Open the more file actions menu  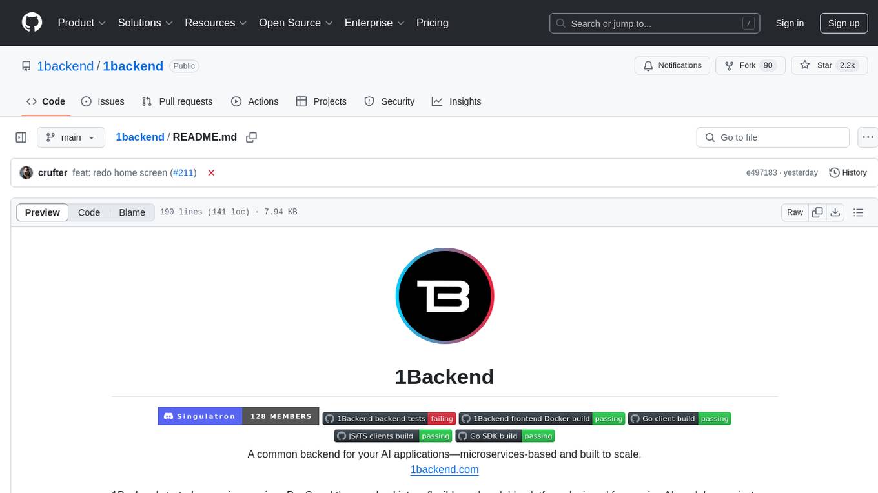[x=868, y=137]
